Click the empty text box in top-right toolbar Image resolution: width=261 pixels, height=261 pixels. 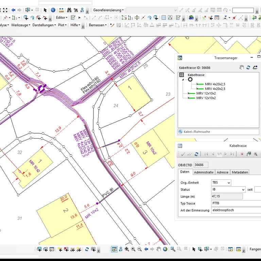click(243, 10)
